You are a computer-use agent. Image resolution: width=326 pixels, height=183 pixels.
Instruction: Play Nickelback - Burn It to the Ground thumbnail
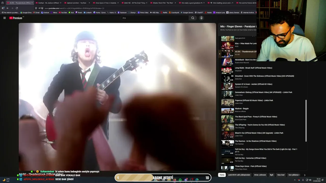click(x=227, y=62)
